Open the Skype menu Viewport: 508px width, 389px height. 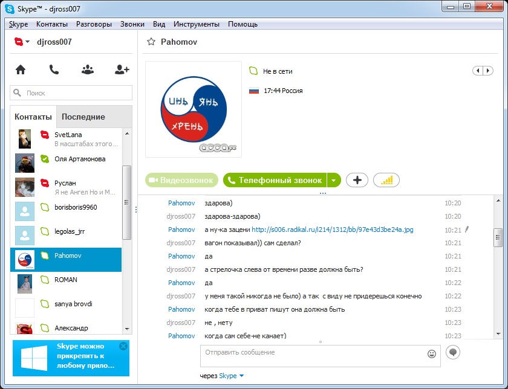coord(19,24)
